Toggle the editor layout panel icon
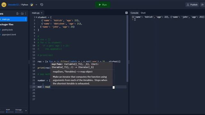This screenshot has height=115, width=205. pyautogui.click(x=127, y=13)
